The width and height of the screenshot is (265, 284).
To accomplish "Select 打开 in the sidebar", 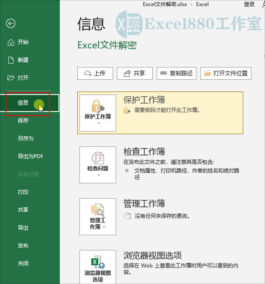I will tap(23, 78).
